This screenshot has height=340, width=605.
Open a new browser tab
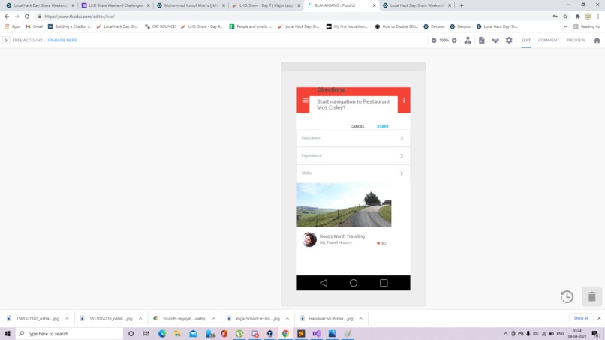tap(462, 5)
